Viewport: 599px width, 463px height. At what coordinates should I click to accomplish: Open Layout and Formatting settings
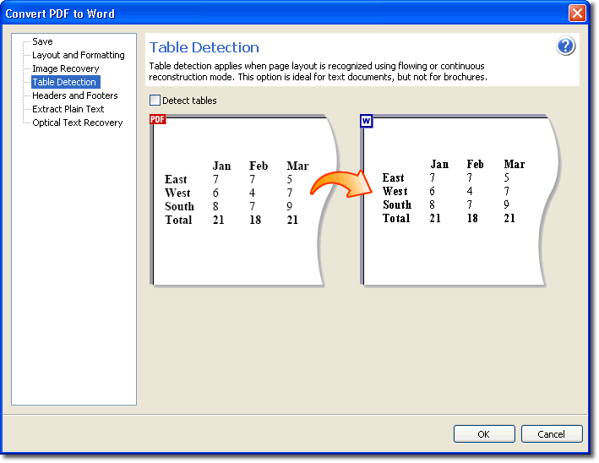tap(78, 55)
